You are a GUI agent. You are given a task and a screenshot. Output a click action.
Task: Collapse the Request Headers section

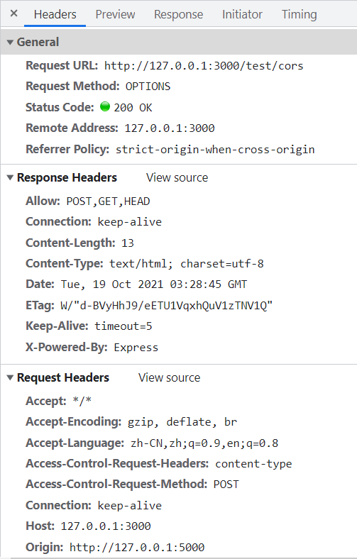click(11, 377)
